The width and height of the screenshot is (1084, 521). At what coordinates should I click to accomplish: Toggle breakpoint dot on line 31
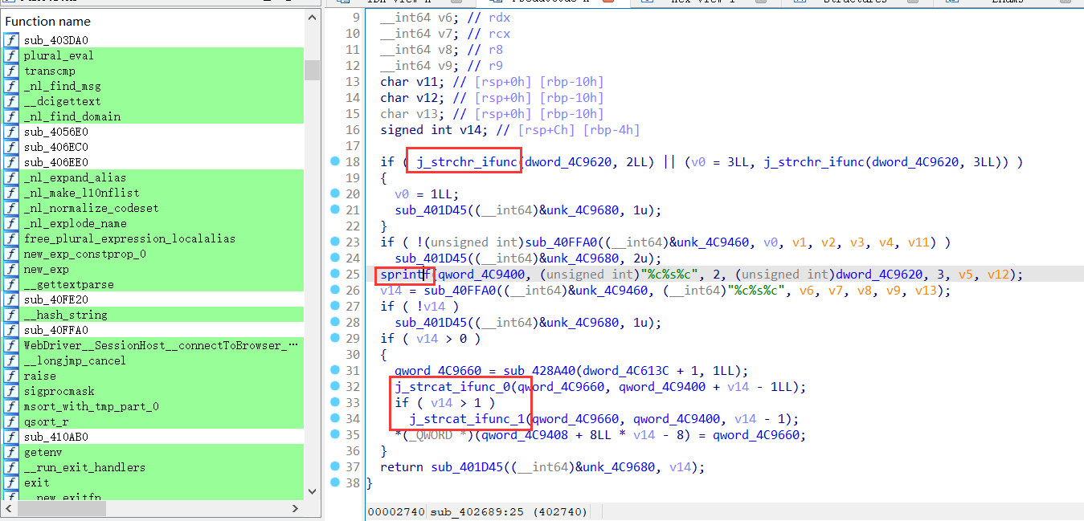tap(334, 370)
